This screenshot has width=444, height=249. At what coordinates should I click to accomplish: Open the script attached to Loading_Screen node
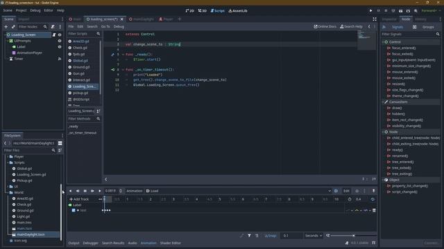click(x=54, y=35)
